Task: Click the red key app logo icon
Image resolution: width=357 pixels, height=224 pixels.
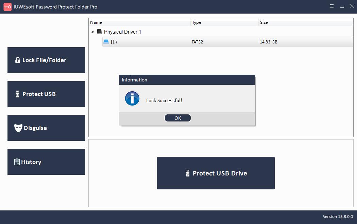Action: (7, 7)
